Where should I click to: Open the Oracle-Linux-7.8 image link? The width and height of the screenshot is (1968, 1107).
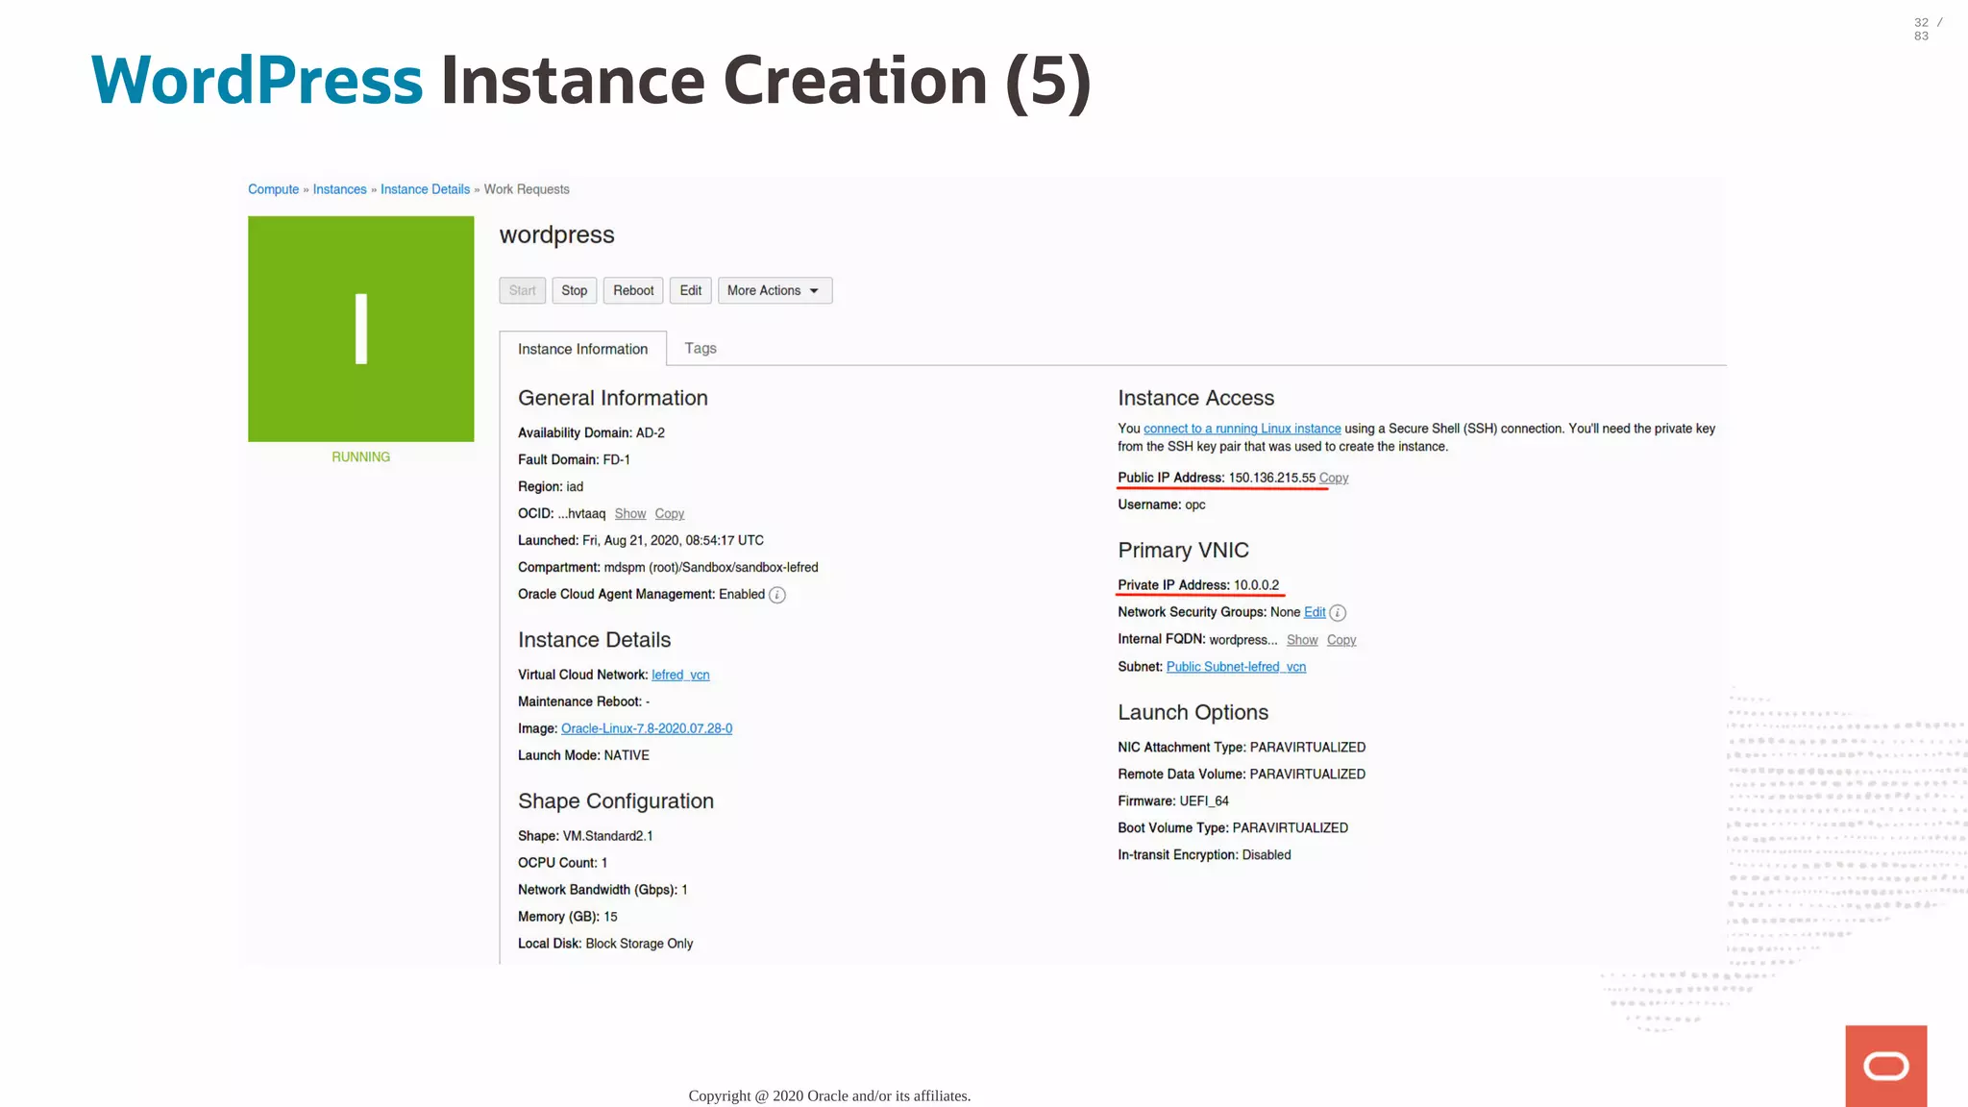click(x=646, y=728)
